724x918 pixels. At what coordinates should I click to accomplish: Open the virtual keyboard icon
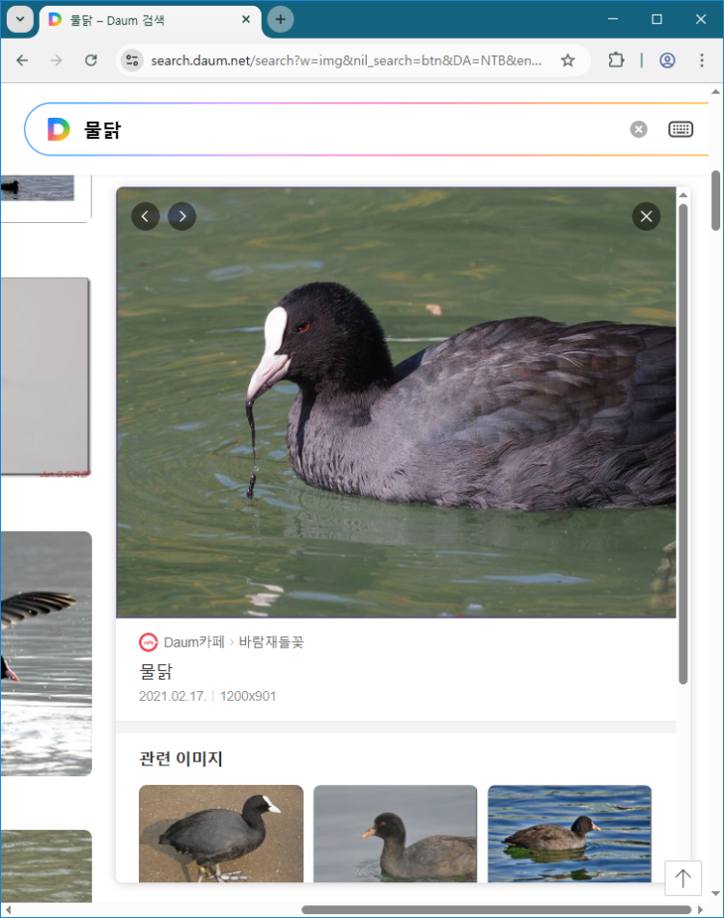coord(681,129)
